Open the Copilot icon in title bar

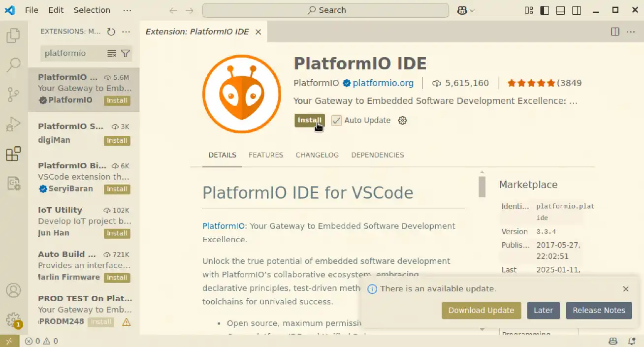pyautogui.click(x=462, y=10)
